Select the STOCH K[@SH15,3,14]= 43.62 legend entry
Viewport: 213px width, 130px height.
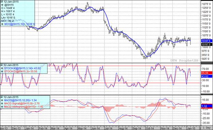tap(23, 68)
